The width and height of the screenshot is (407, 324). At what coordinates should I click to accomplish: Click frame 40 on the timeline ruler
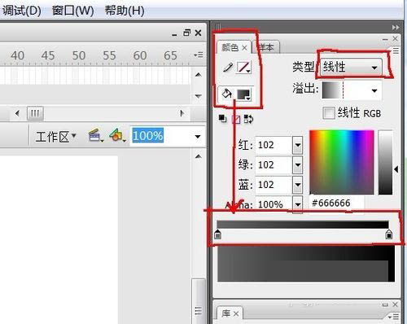(x=17, y=55)
